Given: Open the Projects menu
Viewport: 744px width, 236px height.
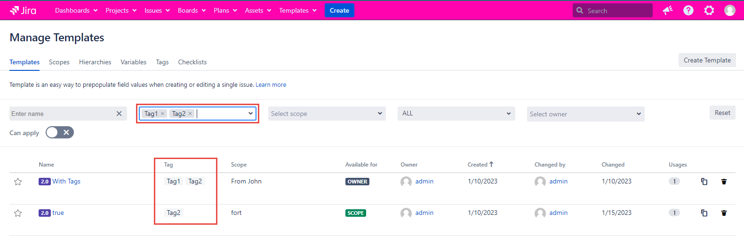Looking at the screenshot, I should click(x=121, y=10).
